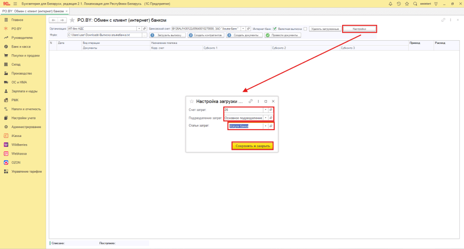Click the notifications bell icon

tap(391, 4)
